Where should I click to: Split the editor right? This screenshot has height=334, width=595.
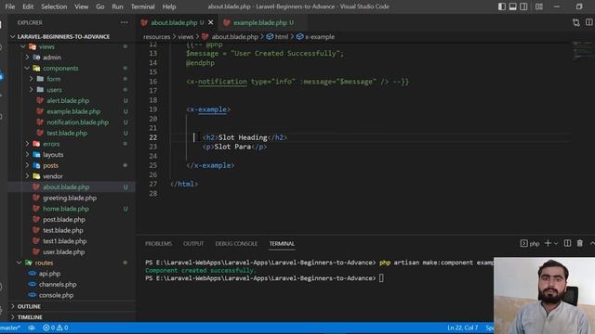click(588, 22)
